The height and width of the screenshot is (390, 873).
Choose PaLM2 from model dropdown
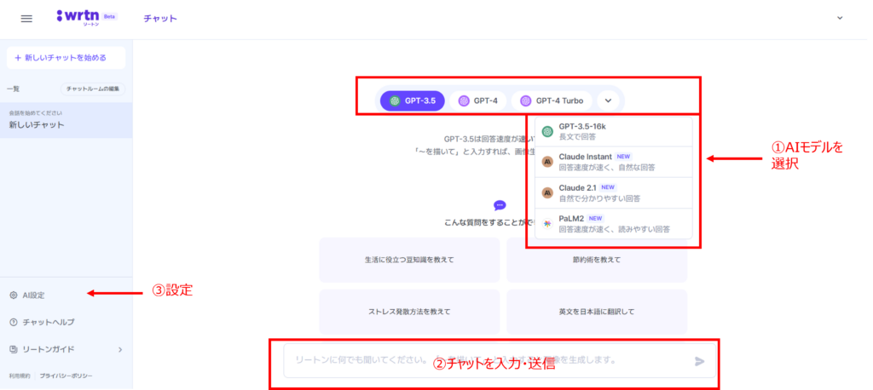pyautogui.click(x=614, y=224)
